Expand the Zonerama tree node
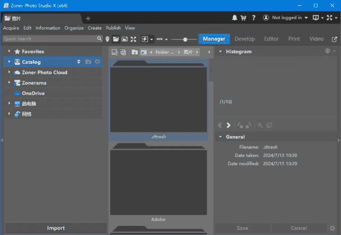 [9, 82]
